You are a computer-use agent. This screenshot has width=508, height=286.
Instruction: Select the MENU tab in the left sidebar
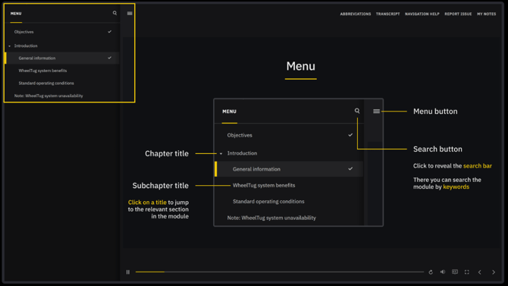[x=16, y=14]
